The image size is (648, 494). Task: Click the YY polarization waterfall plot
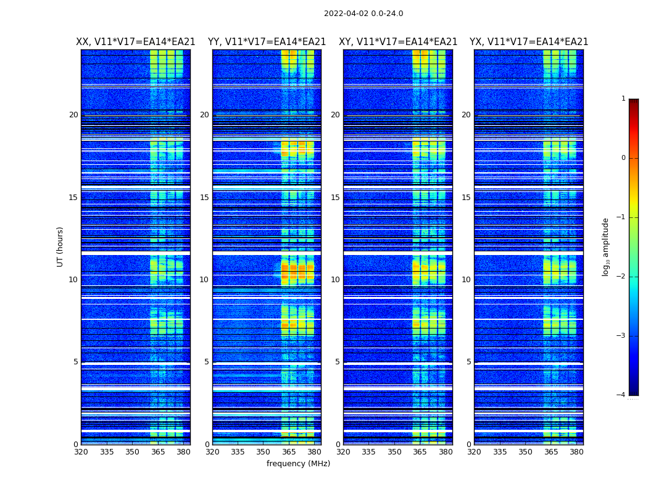pos(267,247)
